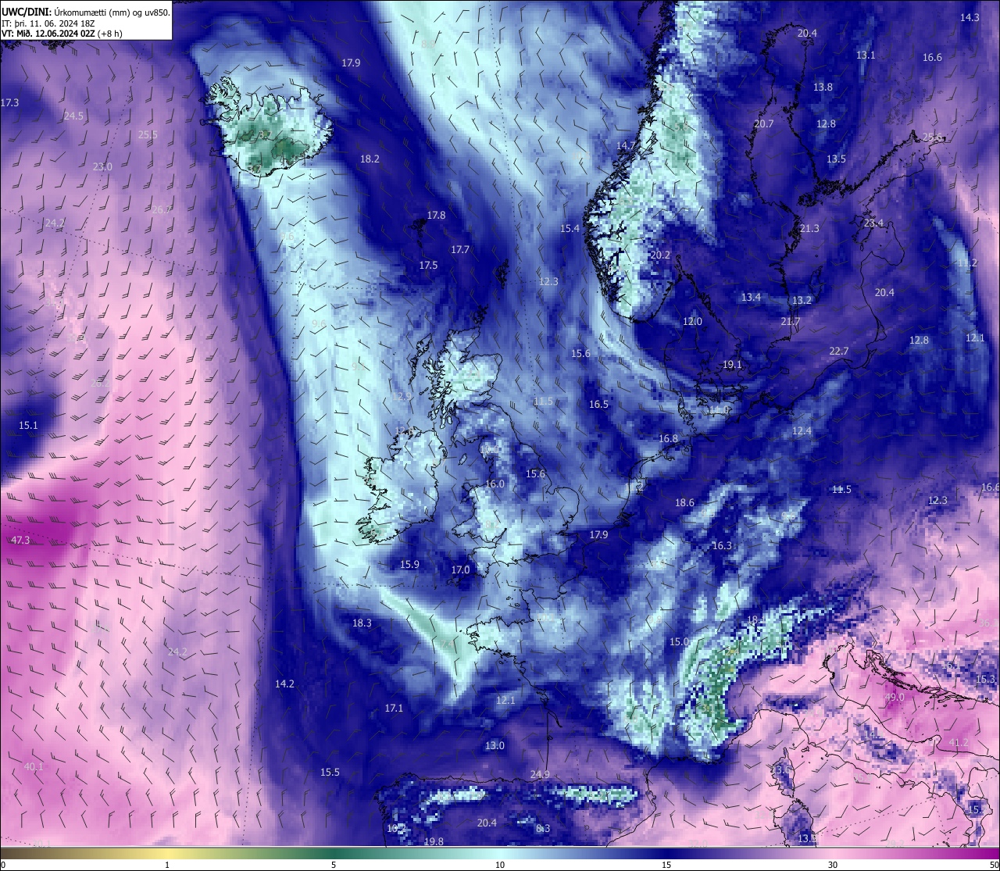This screenshot has height=871, width=1000.
Task: Click the 17.8 value near the Faroes
Action: pyautogui.click(x=436, y=215)
